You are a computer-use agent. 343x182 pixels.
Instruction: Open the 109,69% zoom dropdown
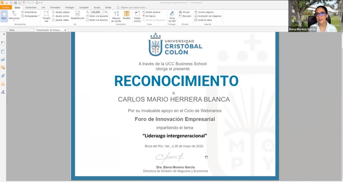[103, 12]
